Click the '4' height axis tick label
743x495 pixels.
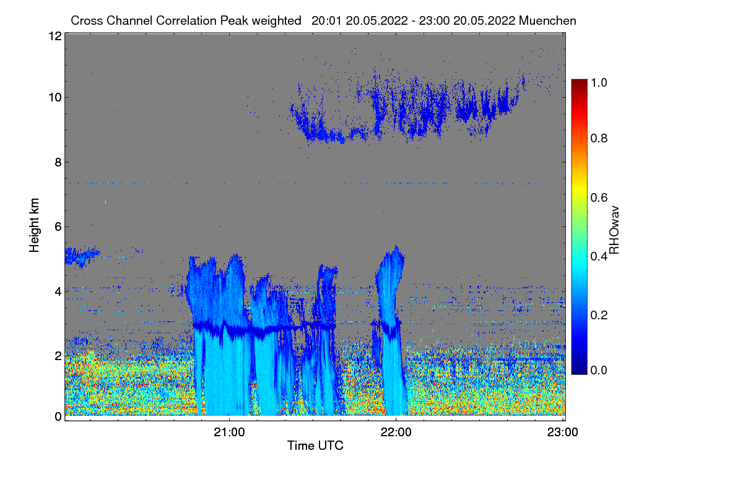[58, 291]
